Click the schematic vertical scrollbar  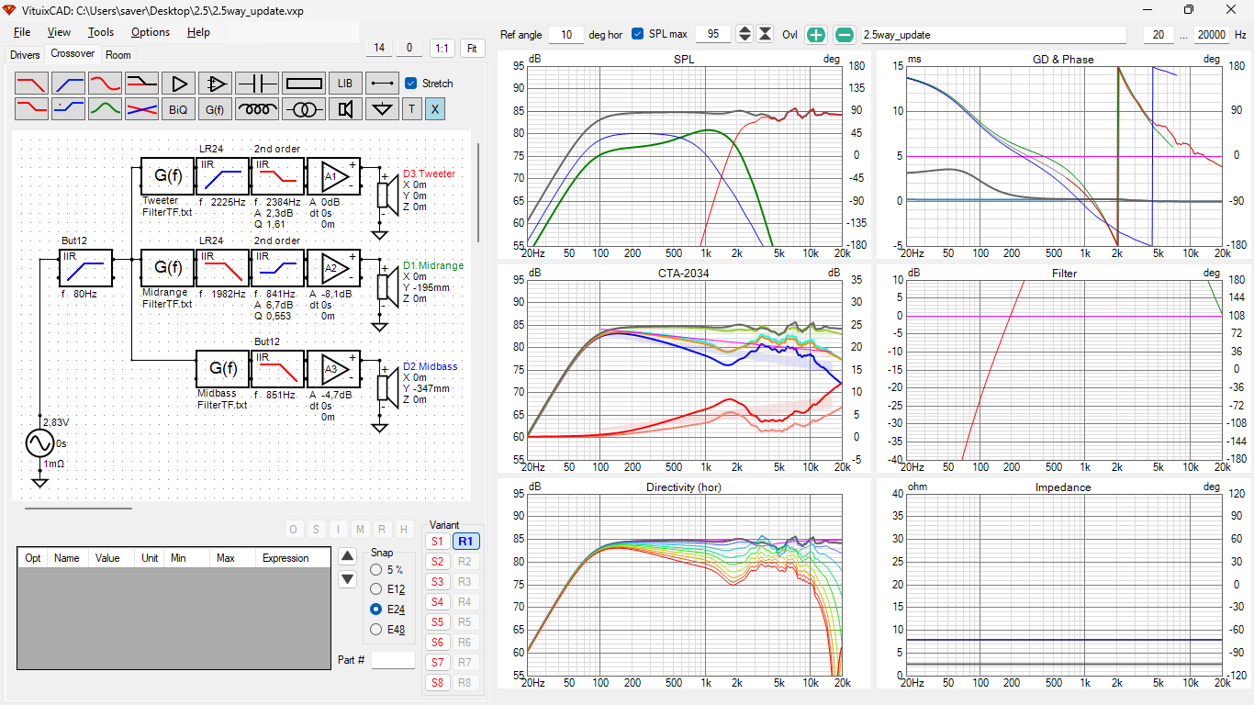point(477,193)
